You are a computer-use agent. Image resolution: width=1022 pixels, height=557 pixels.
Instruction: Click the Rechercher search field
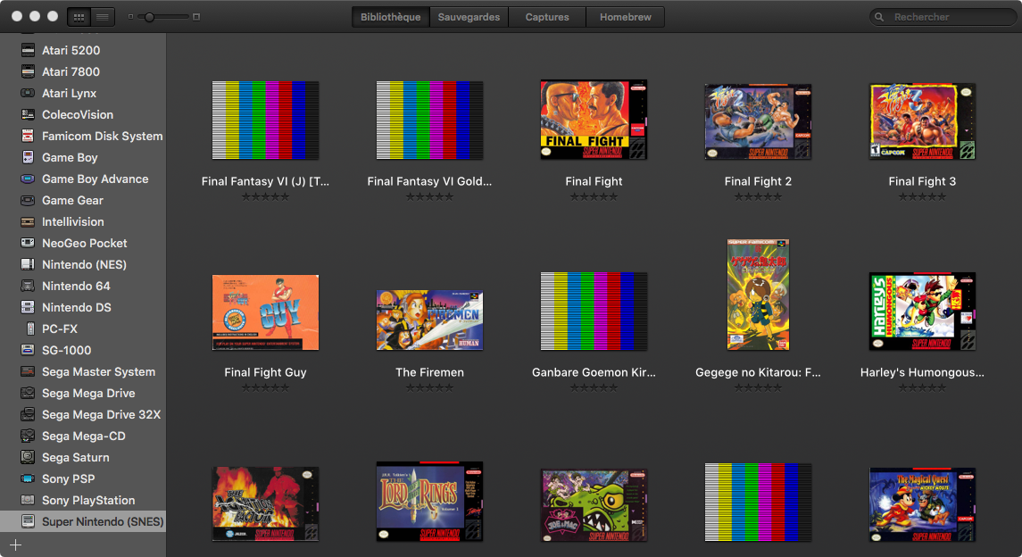943,17
